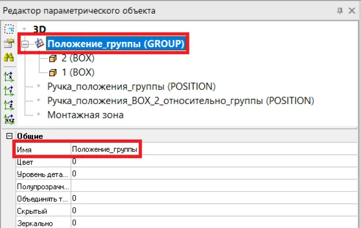
Task: Select Ручка_положения_группы (POSITION) in the tree
Action: click(131, 86)
